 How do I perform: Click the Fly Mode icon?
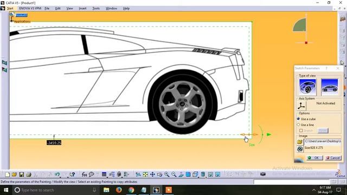coord(138,174)
